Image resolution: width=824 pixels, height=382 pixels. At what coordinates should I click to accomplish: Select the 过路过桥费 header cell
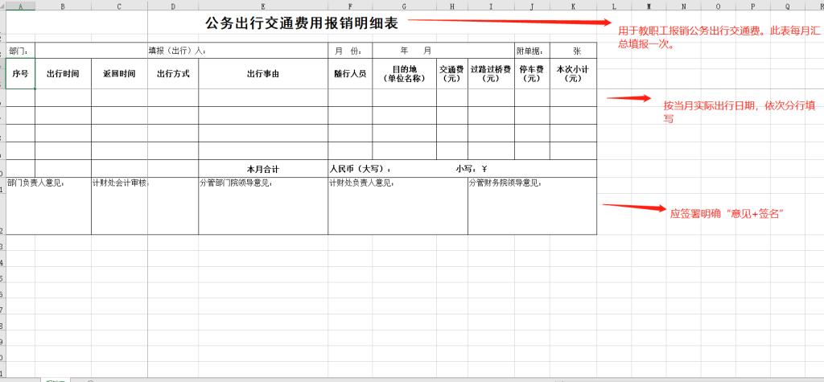click(491, 74)
